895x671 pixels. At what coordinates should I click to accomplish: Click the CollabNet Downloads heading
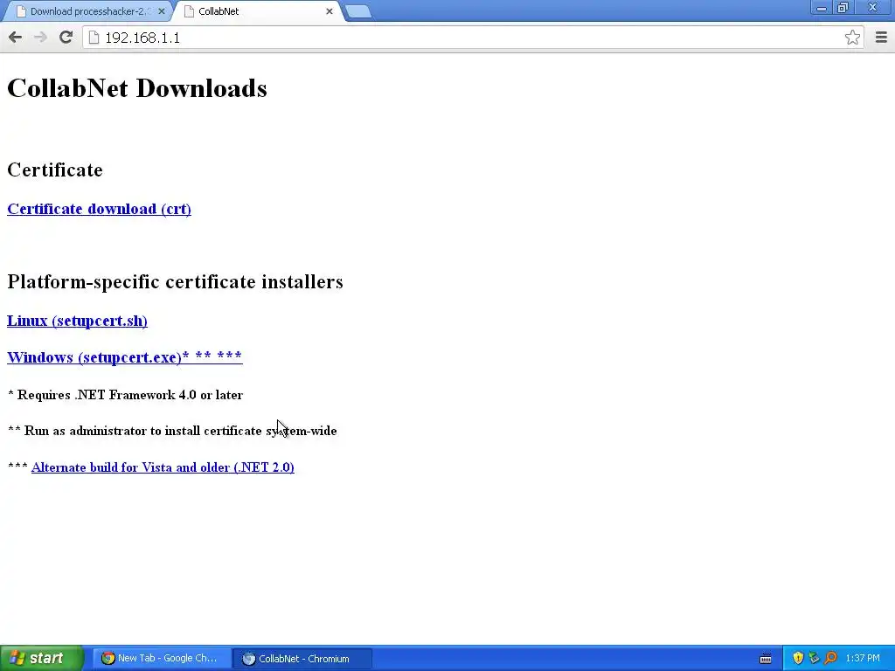[137, 88]
